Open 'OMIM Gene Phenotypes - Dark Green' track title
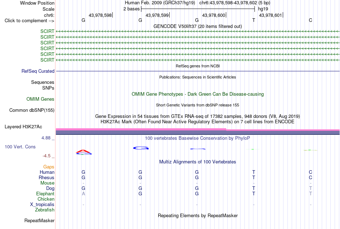The height and width of the screenshot is (229, 340). point(198,94)
